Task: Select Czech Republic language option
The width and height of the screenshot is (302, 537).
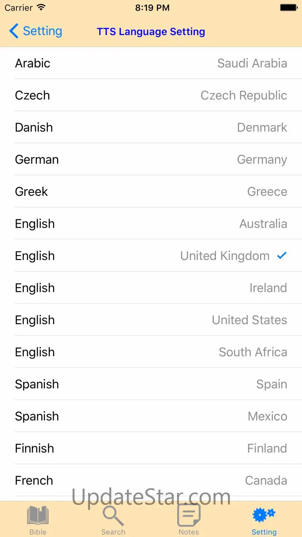Action: [x=151, y=95]
